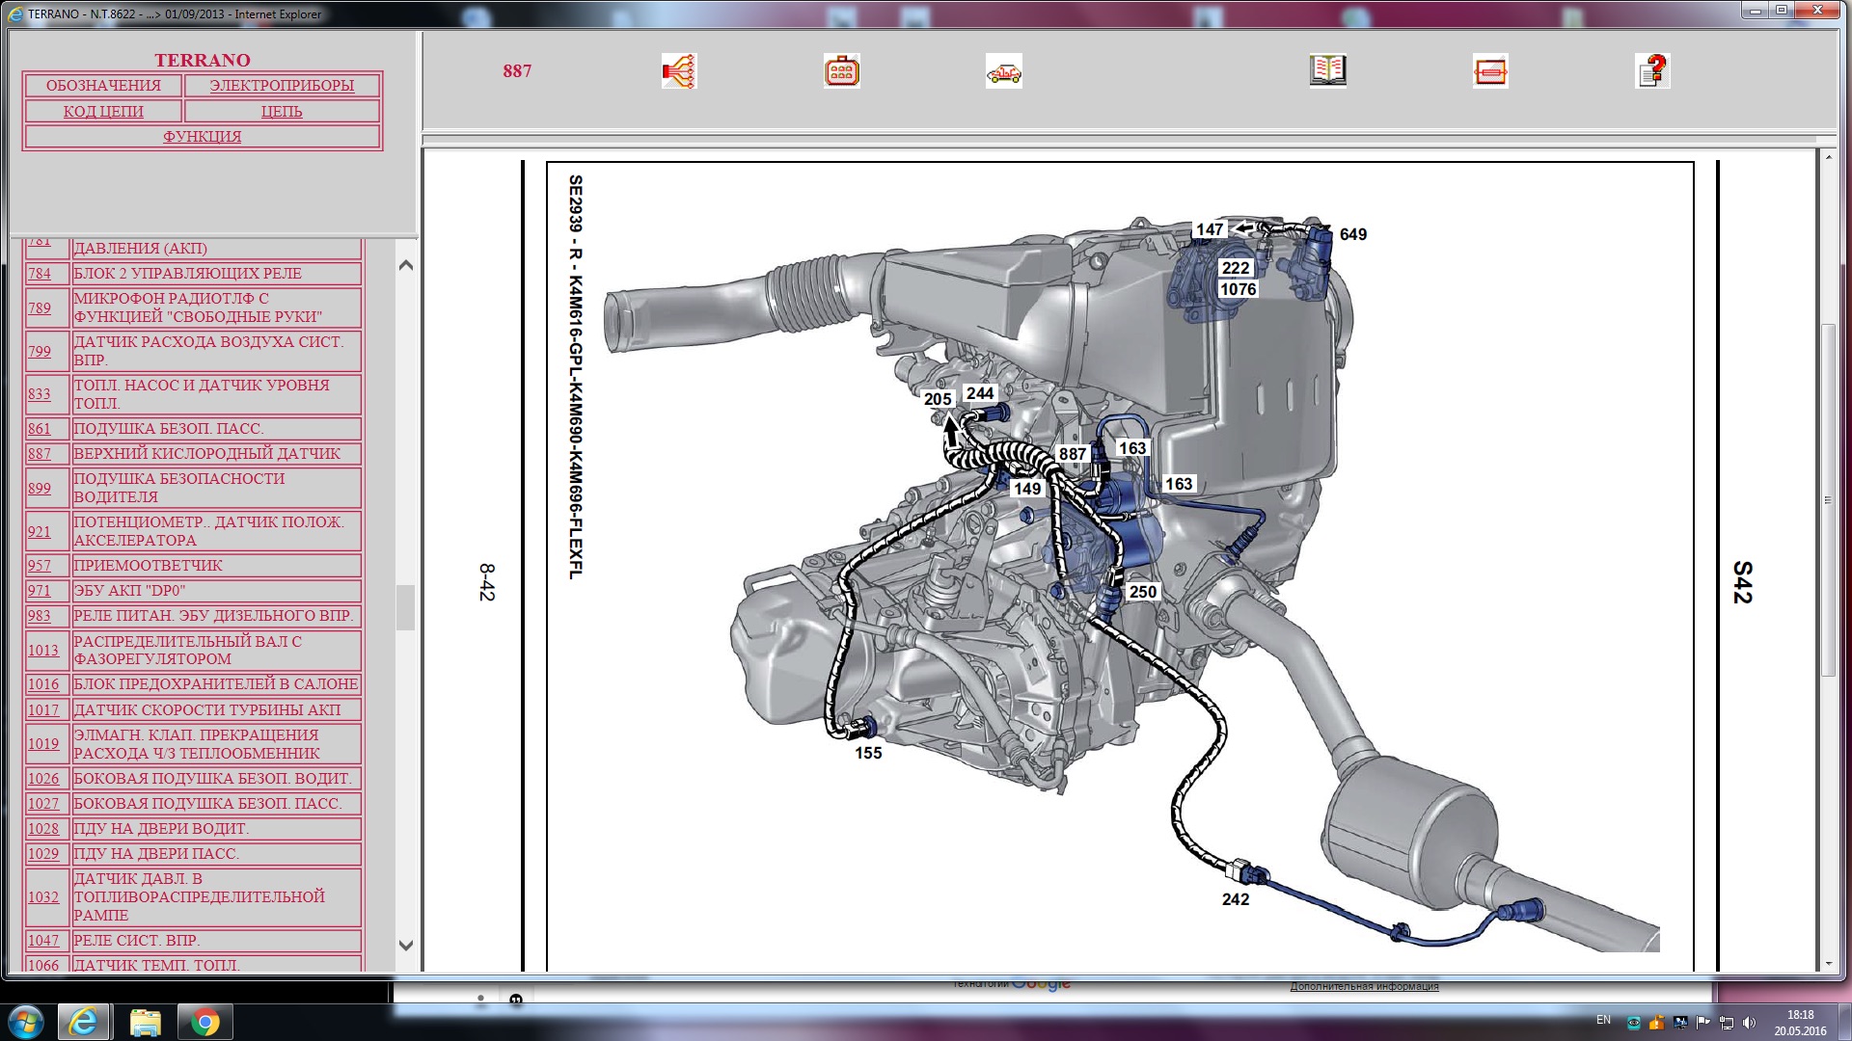
Task: Open component code 799 link
Action: pos(40,352)
